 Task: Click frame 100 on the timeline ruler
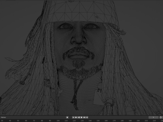point(58,121)
